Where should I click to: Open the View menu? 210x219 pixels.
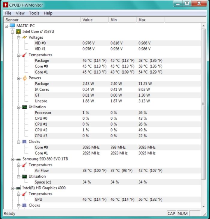coord(20,13)
